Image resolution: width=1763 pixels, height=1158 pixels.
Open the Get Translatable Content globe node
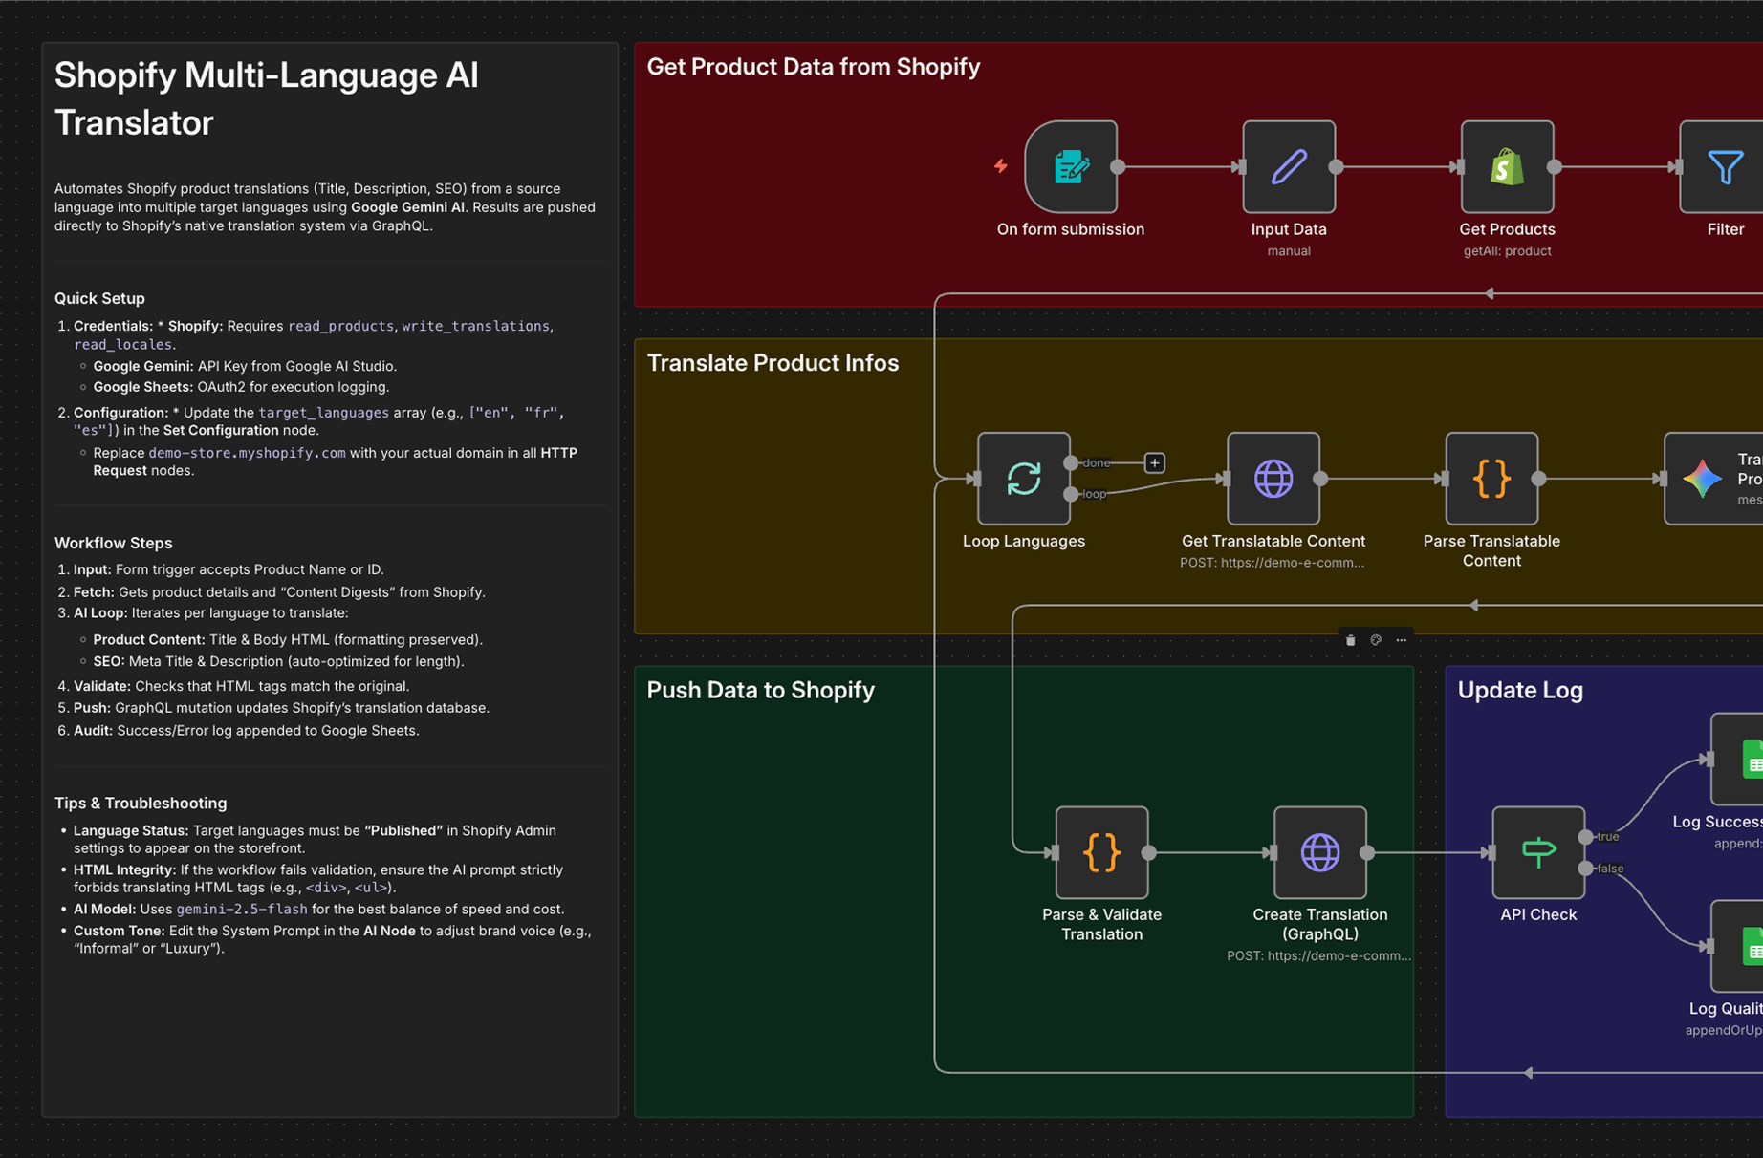click(1273, 479)
